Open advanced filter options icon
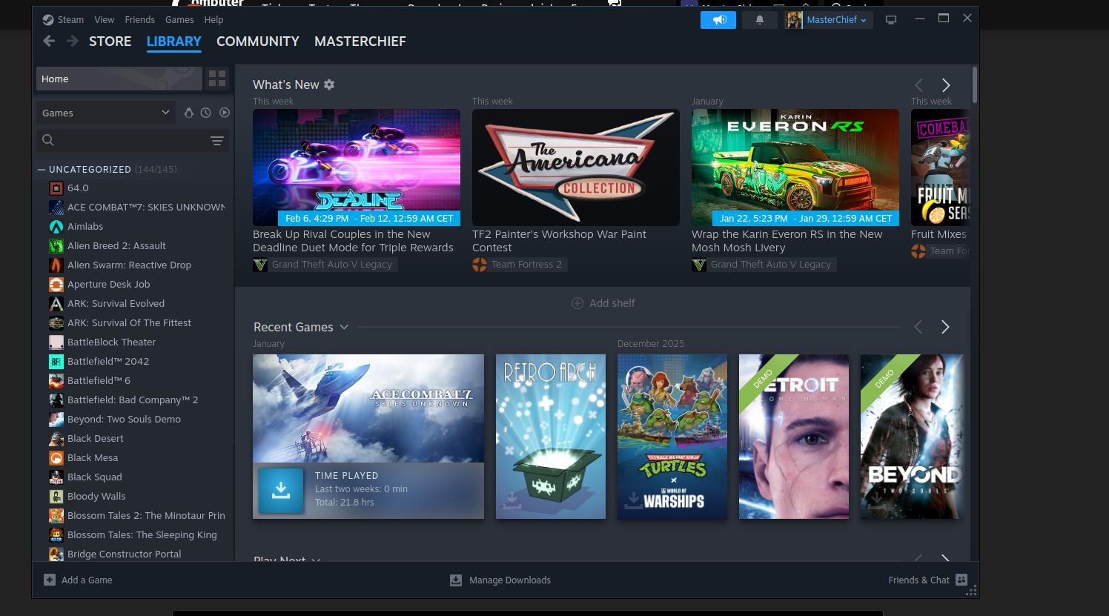The image size is (1109, 616). coord(217,141)
